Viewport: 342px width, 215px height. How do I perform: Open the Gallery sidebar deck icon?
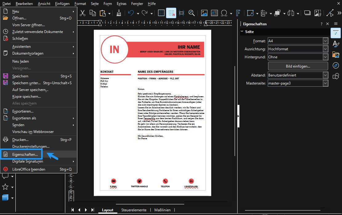coord(336,55)
